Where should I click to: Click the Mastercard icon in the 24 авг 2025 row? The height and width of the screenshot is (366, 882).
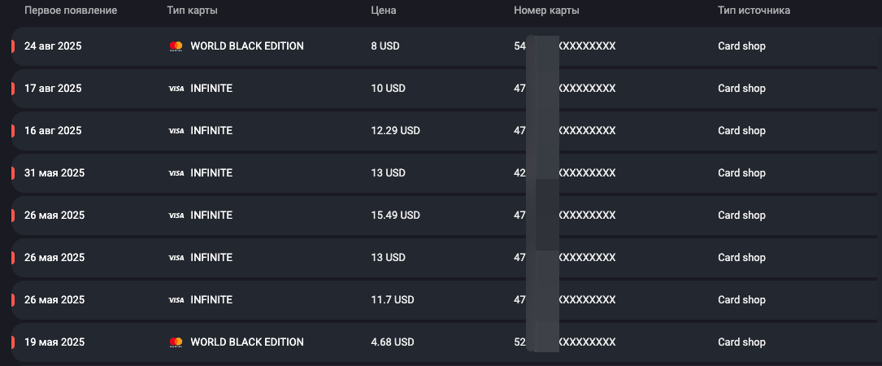(x=176, y=46)
